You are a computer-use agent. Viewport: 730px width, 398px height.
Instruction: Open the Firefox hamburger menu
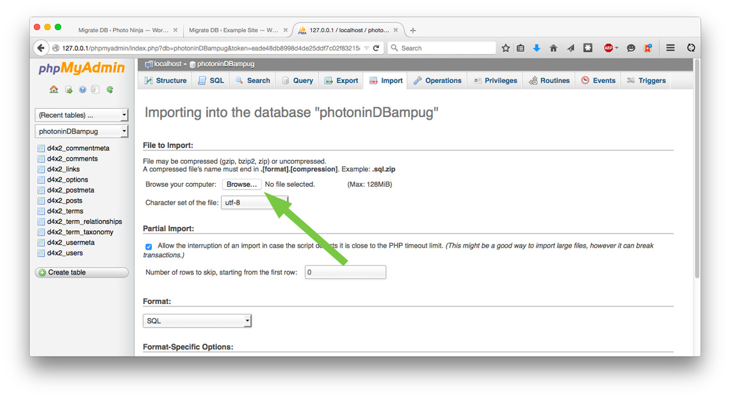(670, 48)
